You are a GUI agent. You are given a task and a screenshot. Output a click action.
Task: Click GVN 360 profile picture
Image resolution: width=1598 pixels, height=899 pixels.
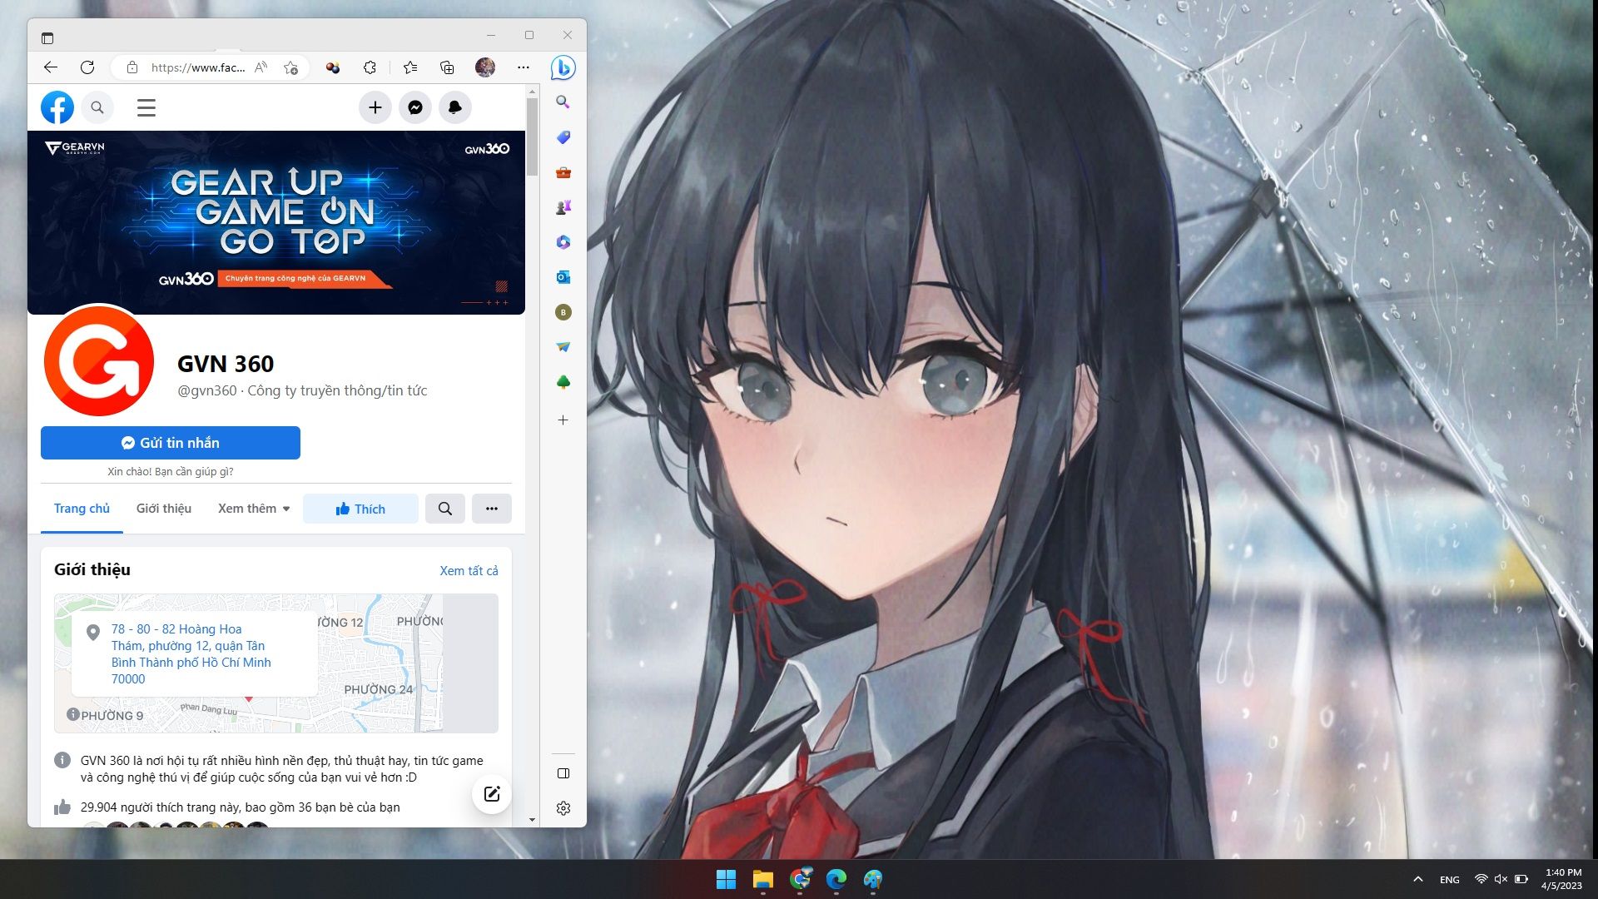tap(99, 361)
